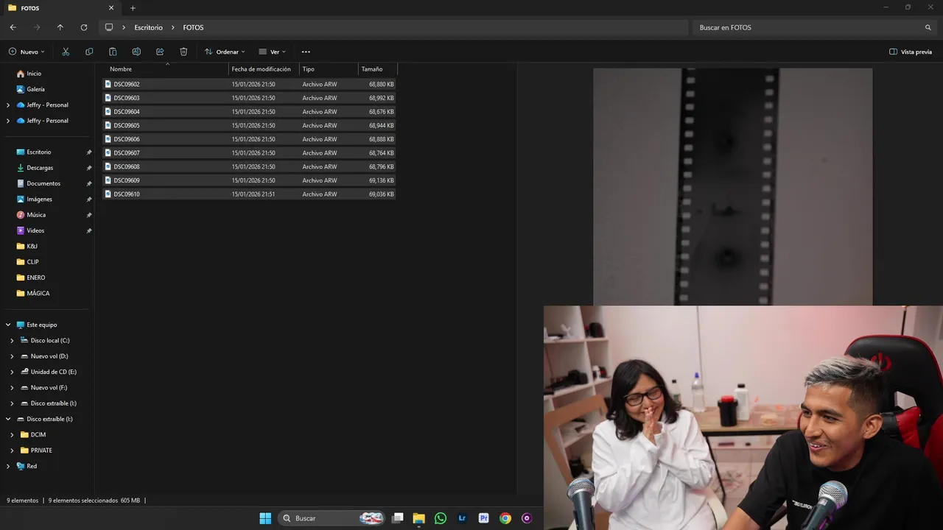Viewport: 943px width, 530px height.
Task: Click the Delete trash icon in toolbar
Action: [x=183, y=52]
